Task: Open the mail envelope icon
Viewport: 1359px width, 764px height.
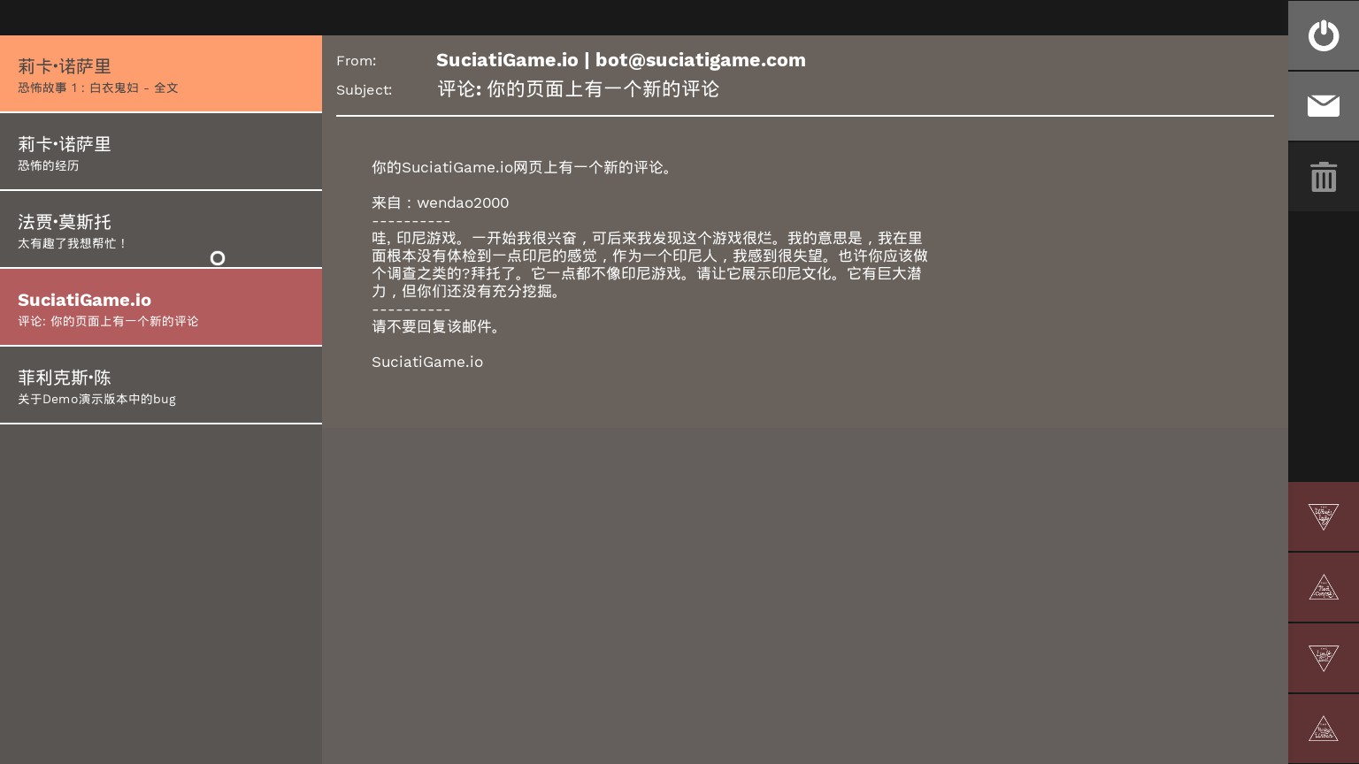Action: click(x=1324, y=106)
